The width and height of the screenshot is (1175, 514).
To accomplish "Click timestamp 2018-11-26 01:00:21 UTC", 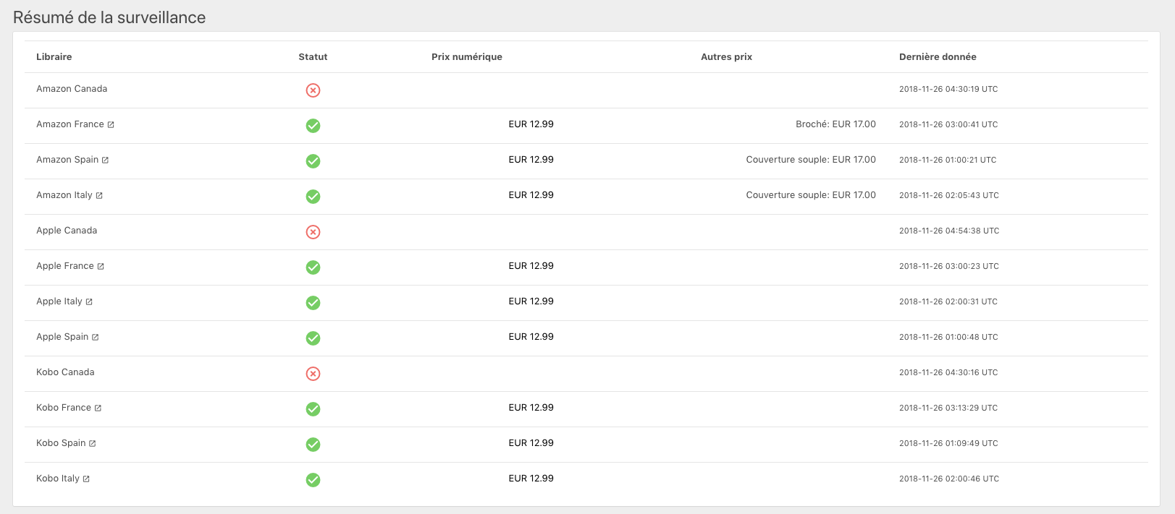I will point(948,160).
